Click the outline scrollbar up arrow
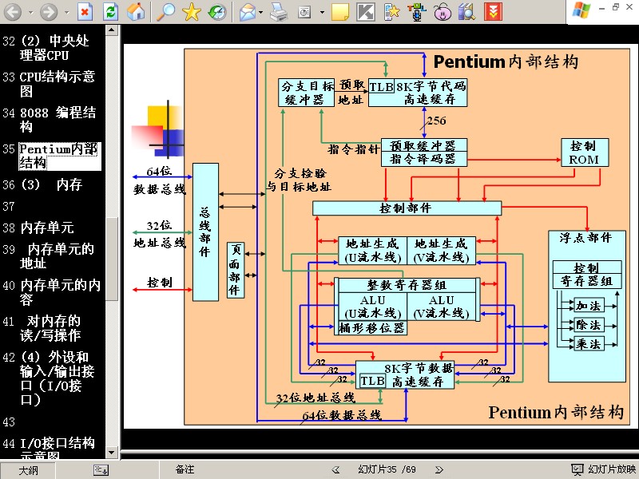Image resolution: width=639 pixels, height=479 pixels. [112, 30]
